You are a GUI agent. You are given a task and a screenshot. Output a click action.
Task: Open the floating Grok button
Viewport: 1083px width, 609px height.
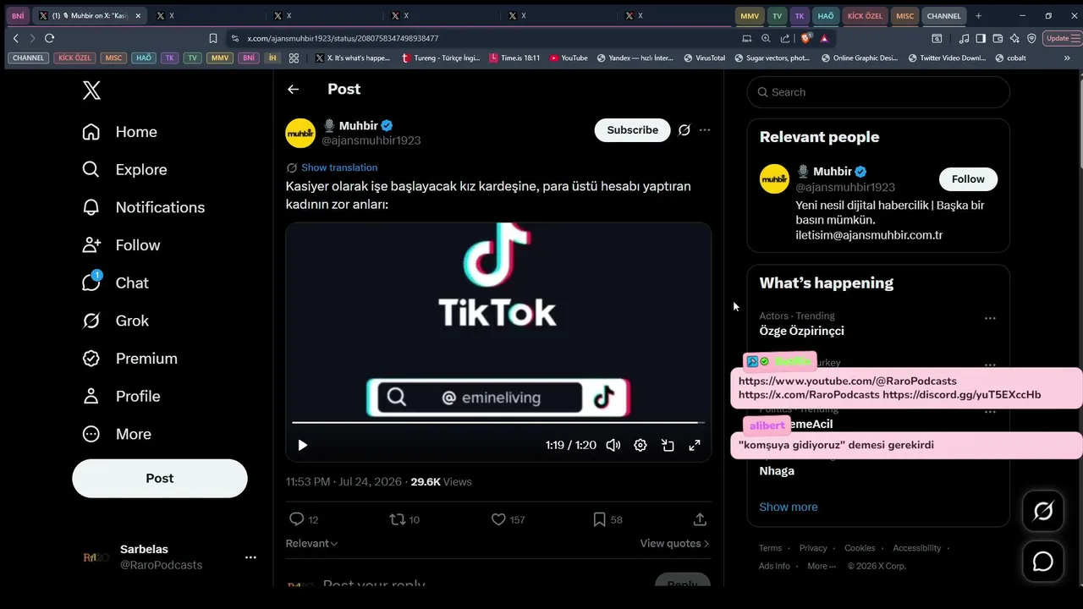1043,511
